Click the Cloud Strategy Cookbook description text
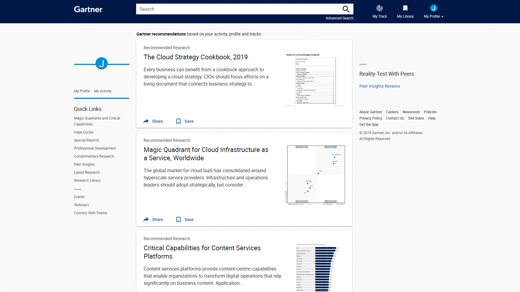 point(206,77)
